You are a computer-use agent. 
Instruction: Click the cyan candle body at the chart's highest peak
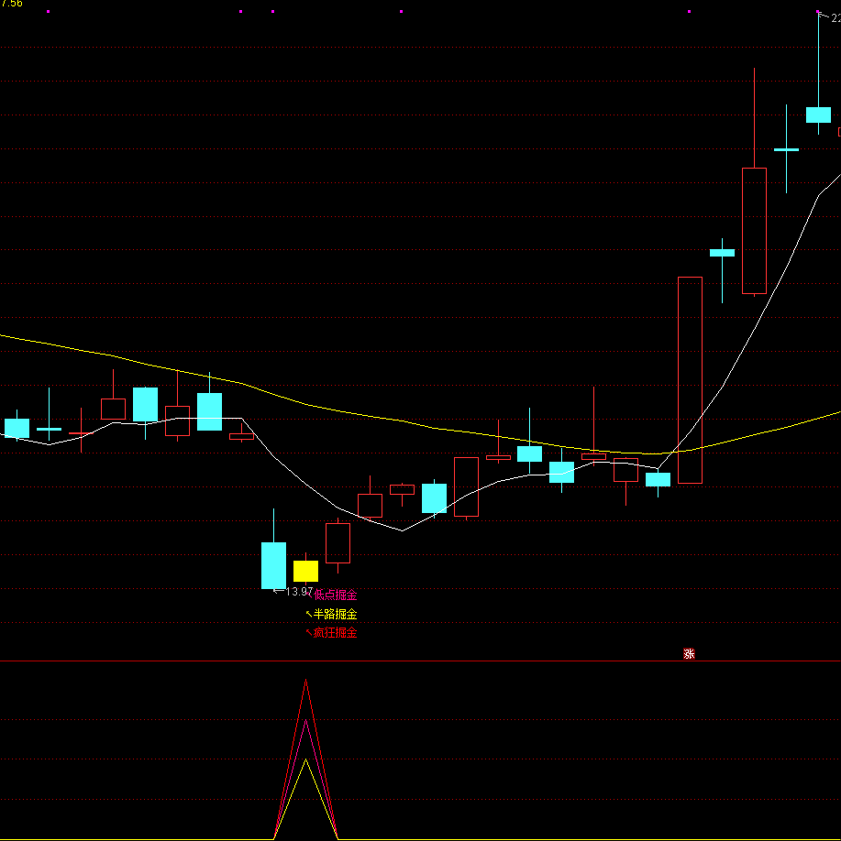[818, 115]
